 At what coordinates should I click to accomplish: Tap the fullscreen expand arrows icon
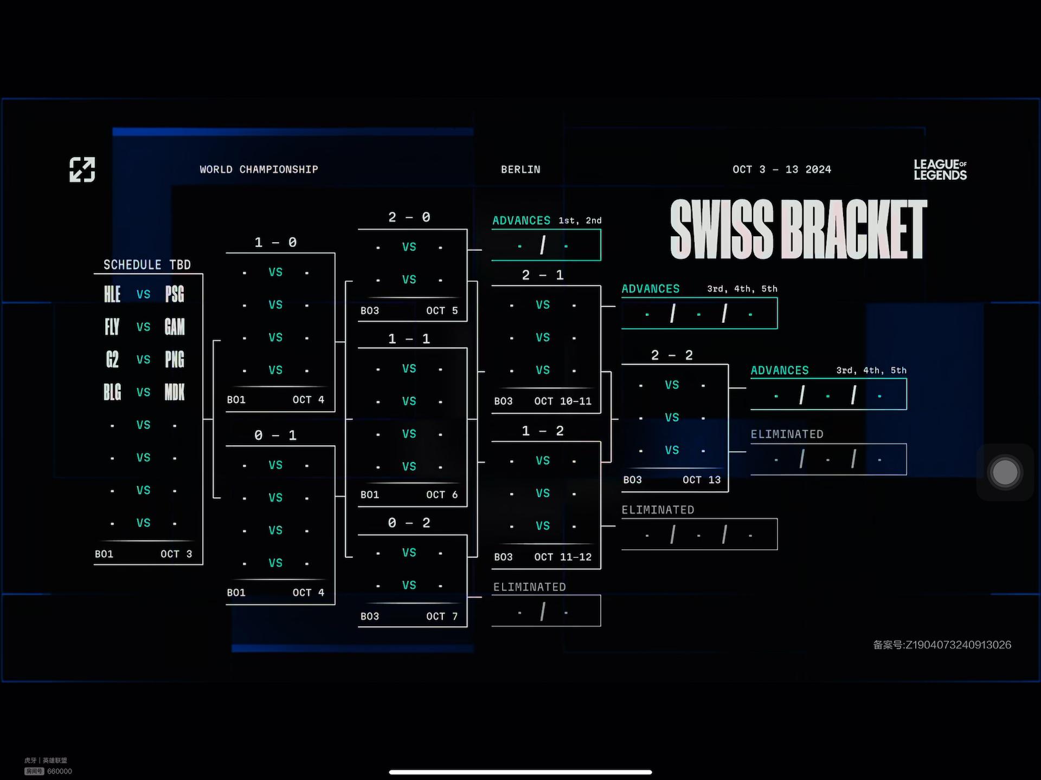(82, 170)
